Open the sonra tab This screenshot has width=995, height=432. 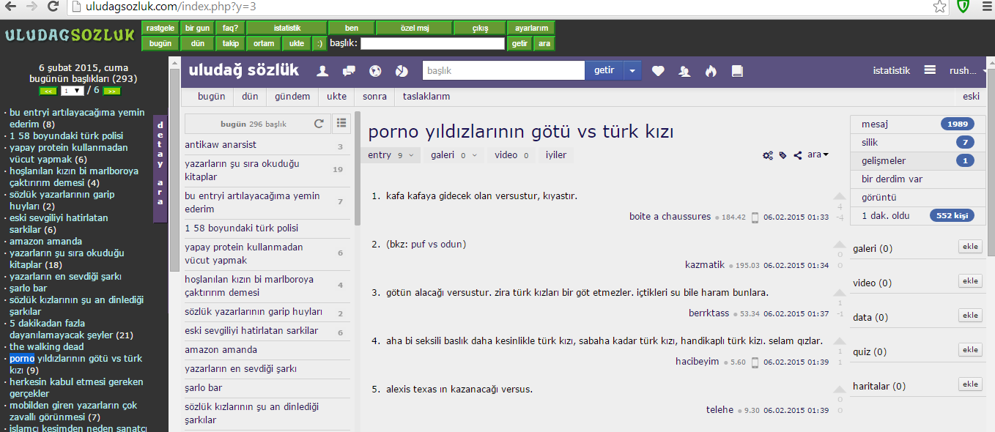click(x=374, y=97)
